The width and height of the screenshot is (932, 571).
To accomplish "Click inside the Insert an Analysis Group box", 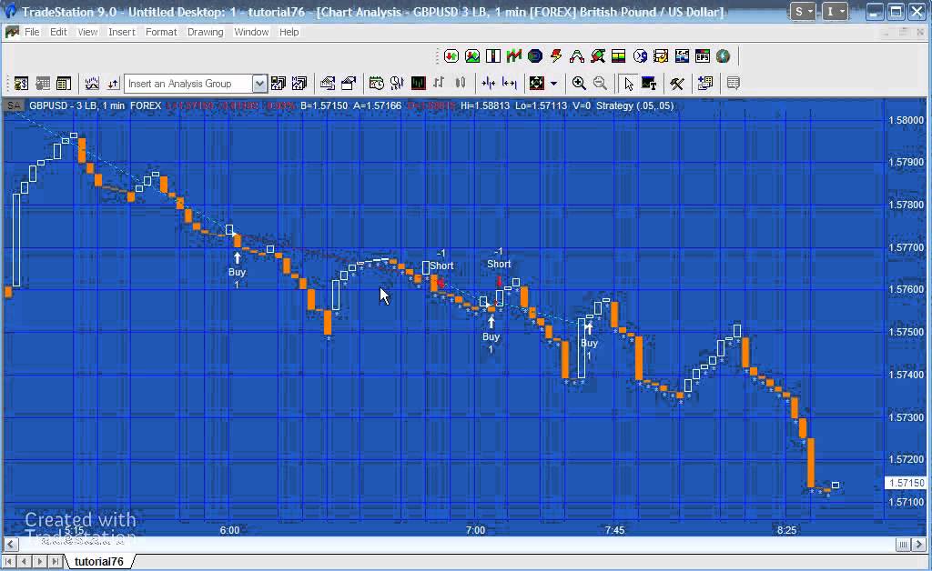I will pyautogui.click(x=189, y=84).
